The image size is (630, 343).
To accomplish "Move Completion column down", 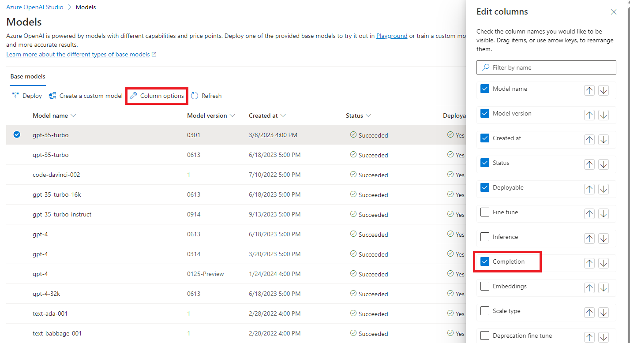I will click(604, 263).
